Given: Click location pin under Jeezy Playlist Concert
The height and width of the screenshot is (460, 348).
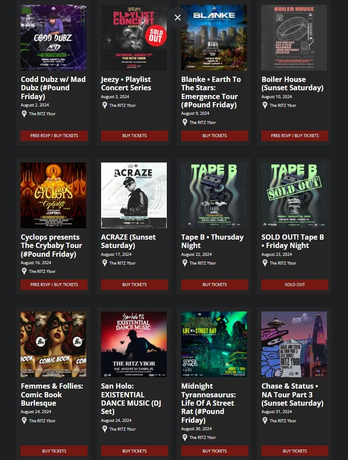Looking at the screenshot, I should click(x=105, y=105).
